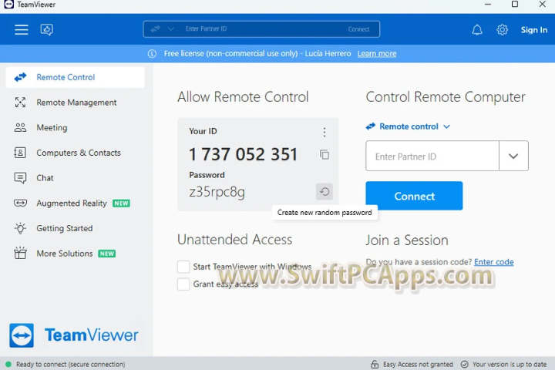Click the feedback icon beside the hamburger menu

pos(47,30)
